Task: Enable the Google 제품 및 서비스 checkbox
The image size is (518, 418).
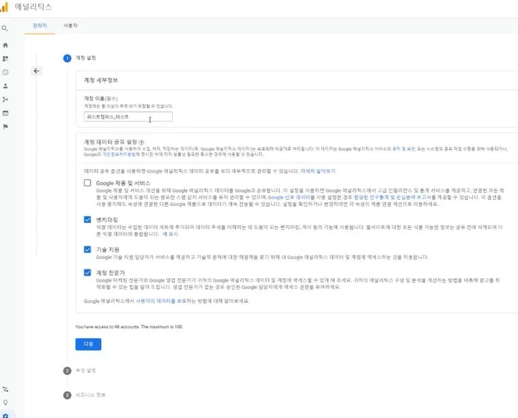Action: click(x=87, y=183)
